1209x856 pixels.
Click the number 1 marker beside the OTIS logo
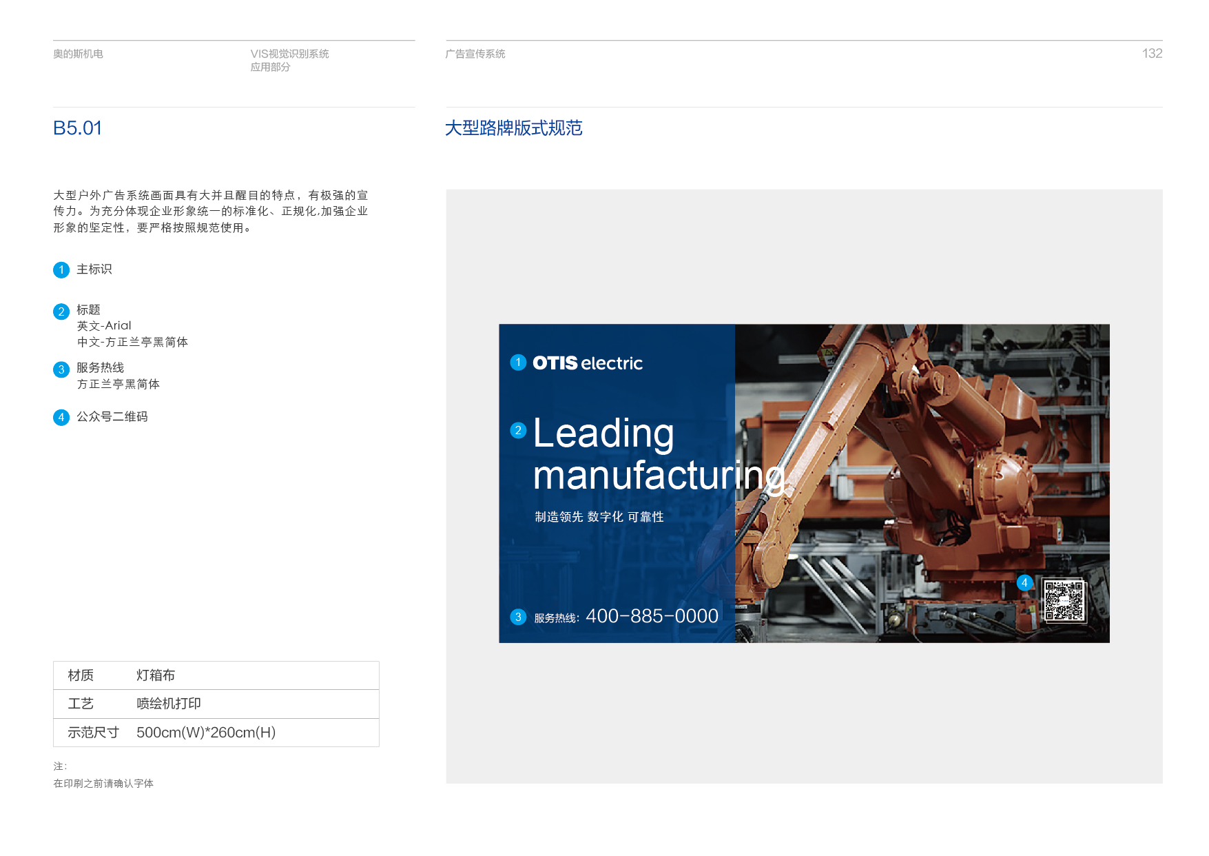(518, 363)
